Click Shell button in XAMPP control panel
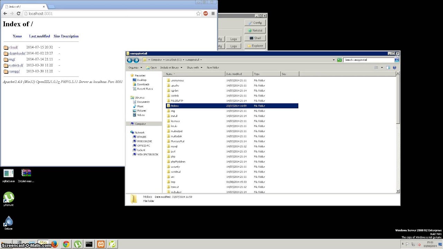Screen dimensions: 443x249 (x=255, y=38)
